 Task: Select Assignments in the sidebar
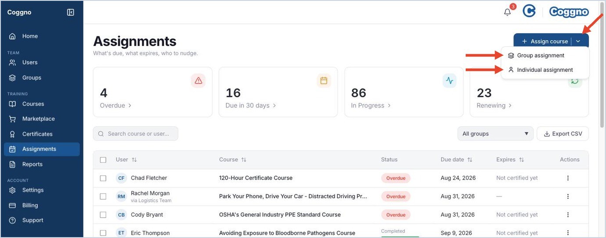coord(42,149)
